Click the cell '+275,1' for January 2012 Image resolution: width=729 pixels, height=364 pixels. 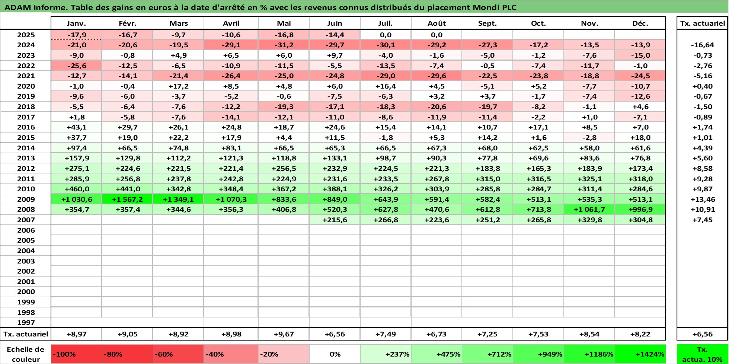click(x=76, y=168)
